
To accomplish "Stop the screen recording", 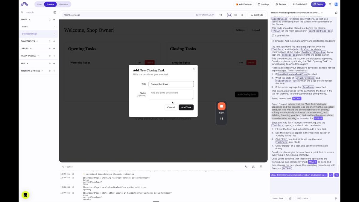I will click(x=221, y=106).
